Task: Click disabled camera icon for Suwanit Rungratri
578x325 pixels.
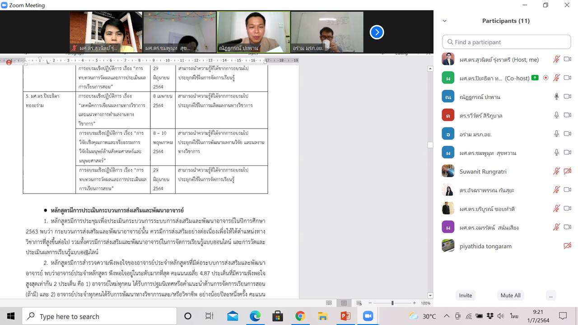Action: [x=568, y=171]
